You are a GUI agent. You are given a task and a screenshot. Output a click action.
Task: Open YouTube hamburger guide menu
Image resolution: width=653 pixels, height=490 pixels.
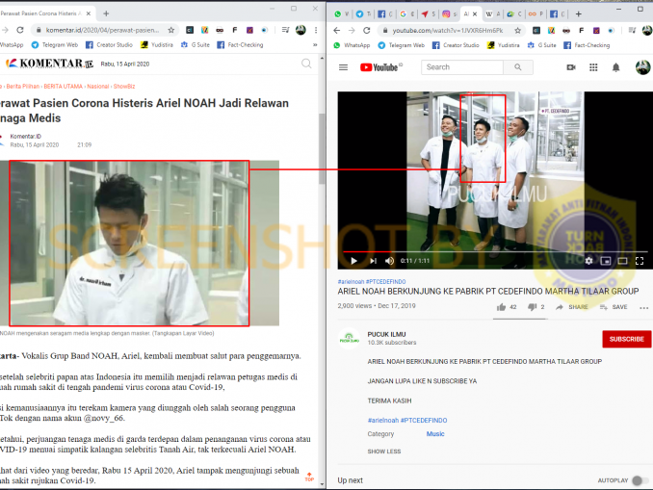[x=343, y=67]
